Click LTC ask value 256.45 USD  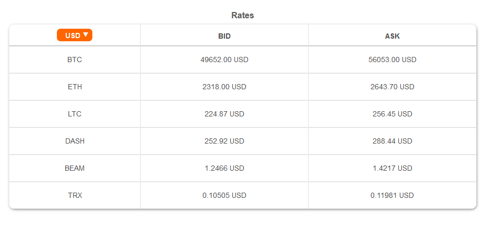pyautogui.click(x=392, y=114)
